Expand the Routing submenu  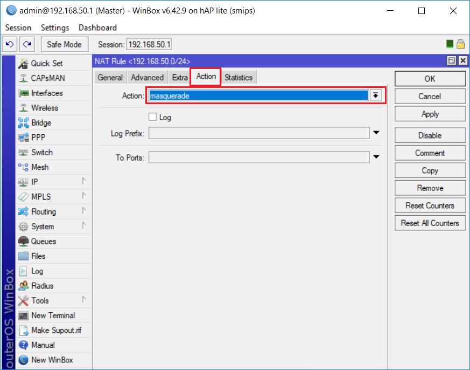(x=84, y=210)
